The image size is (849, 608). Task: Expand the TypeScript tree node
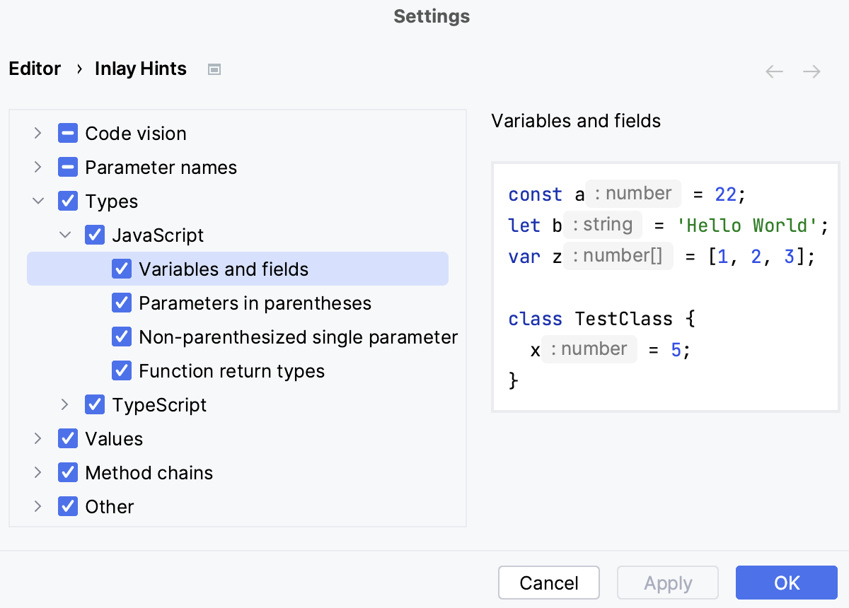(x=65, y=405)
